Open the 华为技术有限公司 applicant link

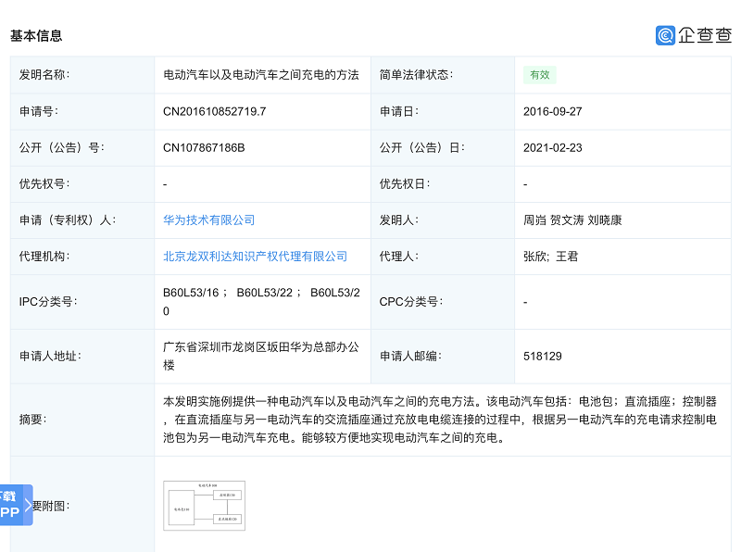click(209, 220)
